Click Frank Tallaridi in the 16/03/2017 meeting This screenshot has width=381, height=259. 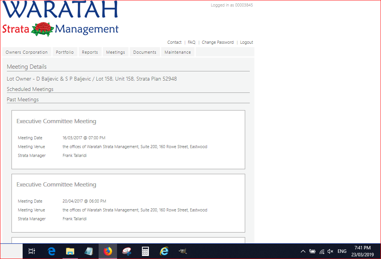pos(74,155)
